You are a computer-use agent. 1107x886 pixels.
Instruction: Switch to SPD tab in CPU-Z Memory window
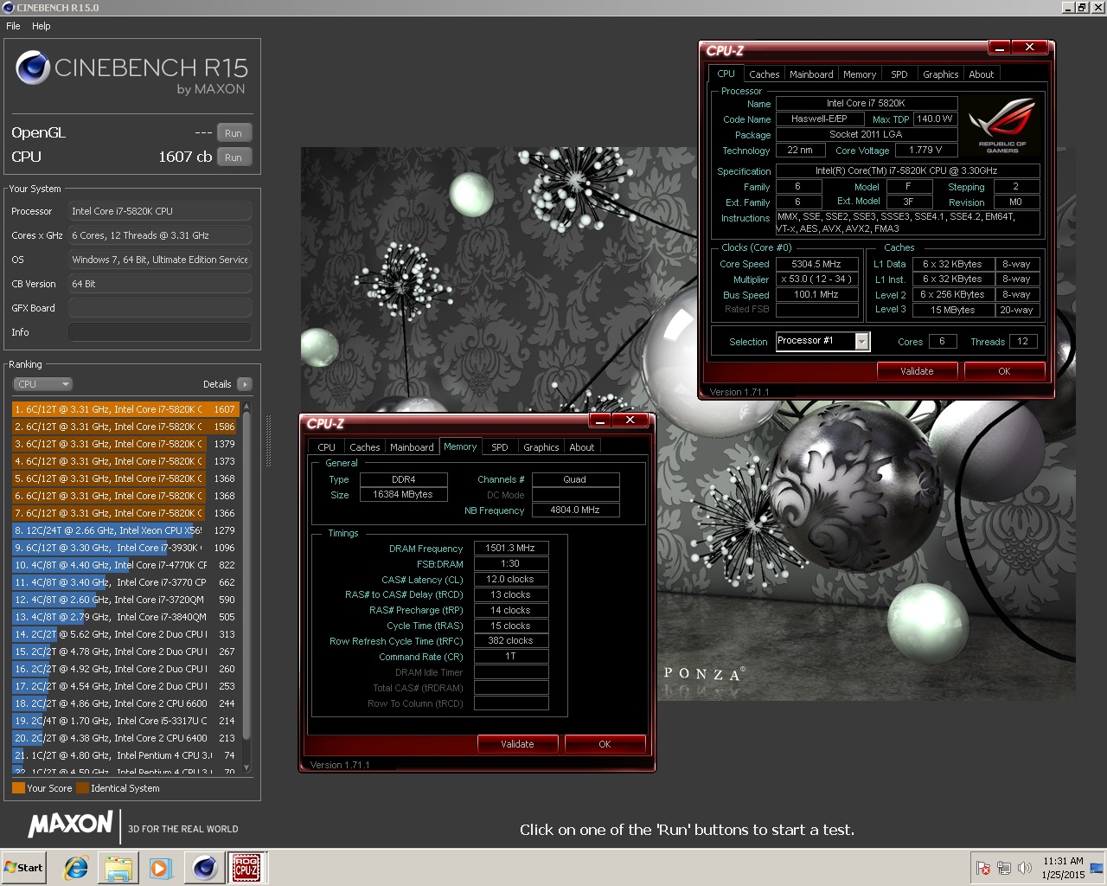click(500, 447)
